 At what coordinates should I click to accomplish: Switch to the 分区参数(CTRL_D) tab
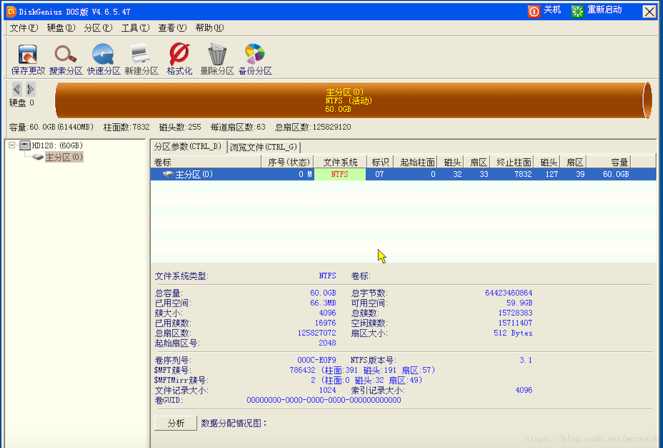coord(188,146)
